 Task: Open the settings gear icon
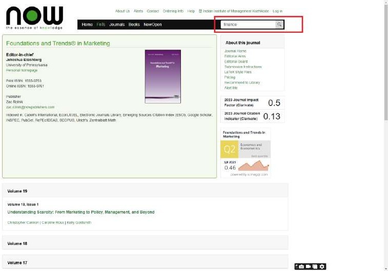coord(322,266)
